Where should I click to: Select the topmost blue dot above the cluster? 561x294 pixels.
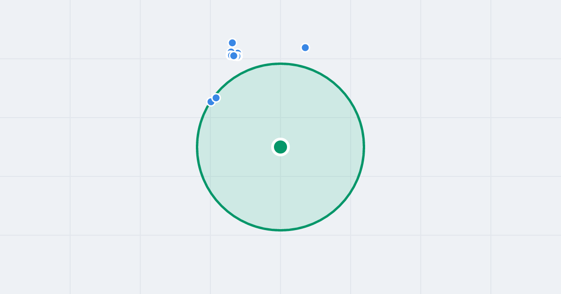pos(232,43)
